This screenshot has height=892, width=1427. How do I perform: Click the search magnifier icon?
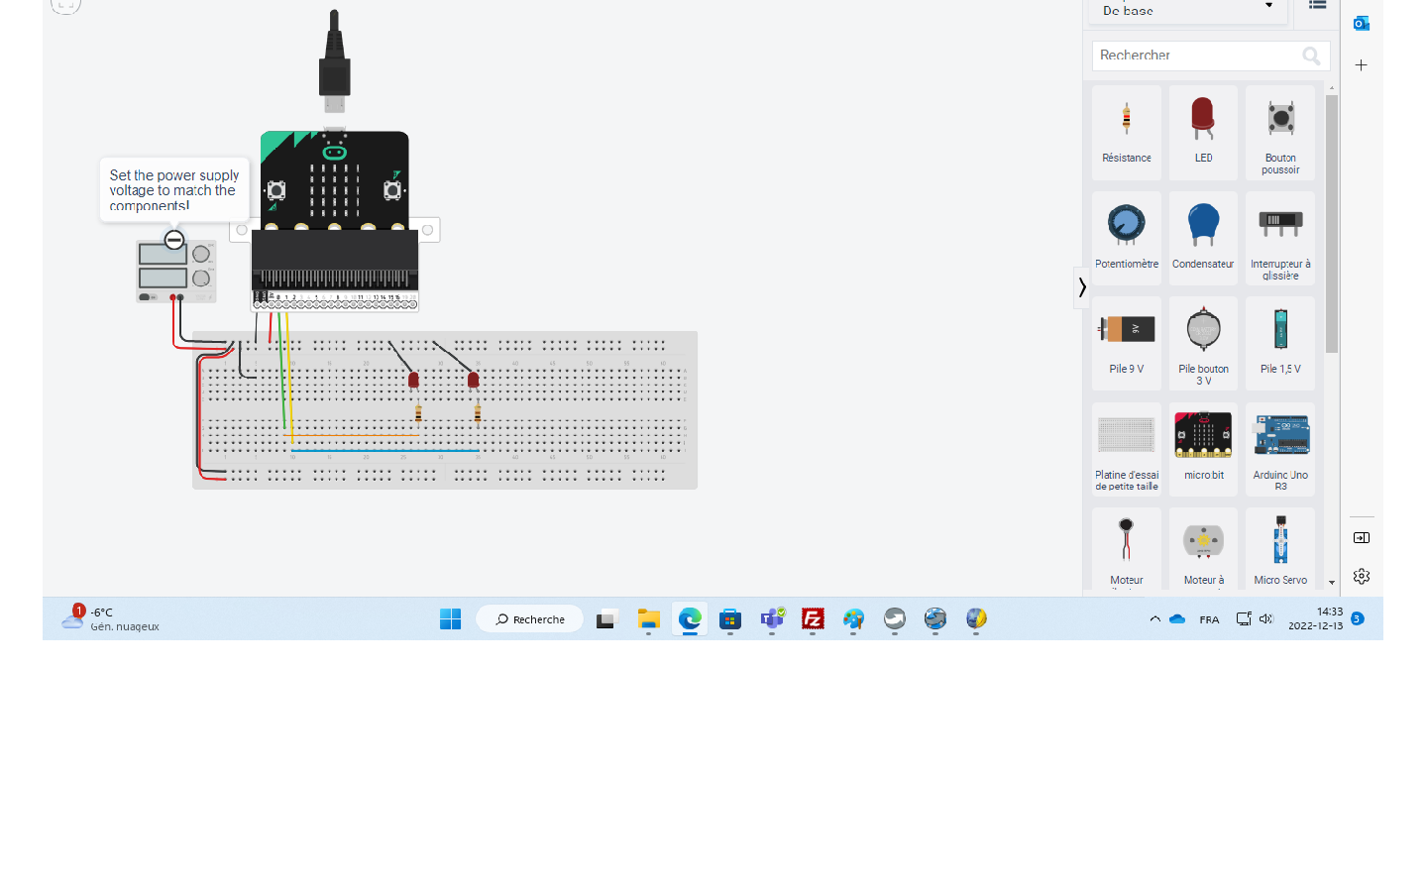(1311, 56)
